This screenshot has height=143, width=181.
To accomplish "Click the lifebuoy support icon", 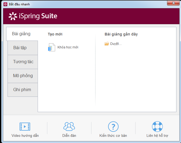I will point(157,127).
